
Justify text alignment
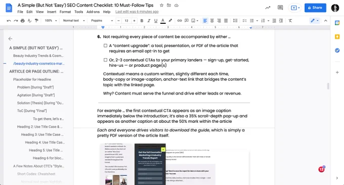pyautogui.click(x=226, y=21)
